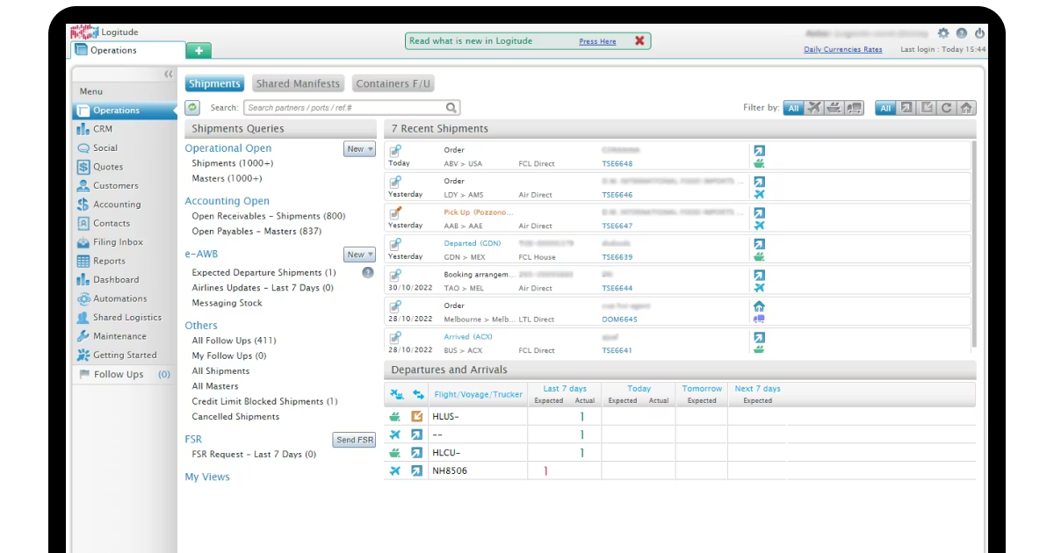Click Send FSR button
1054x553 pixels.
click(x=355, y=440)
